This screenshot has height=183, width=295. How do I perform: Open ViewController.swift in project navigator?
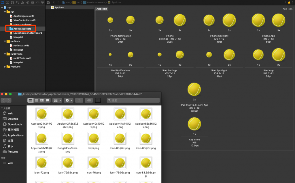tap(24, 20)
